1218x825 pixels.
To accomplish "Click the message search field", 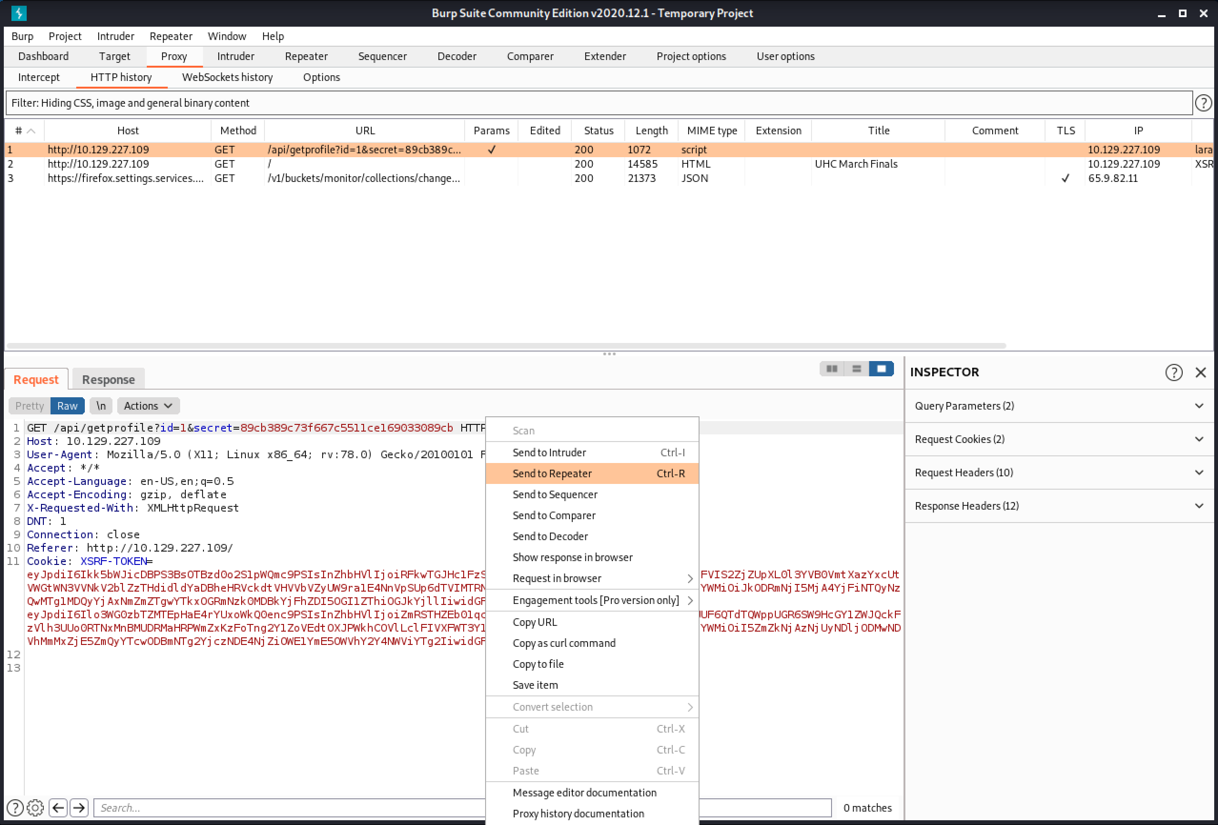I will 462,807.
